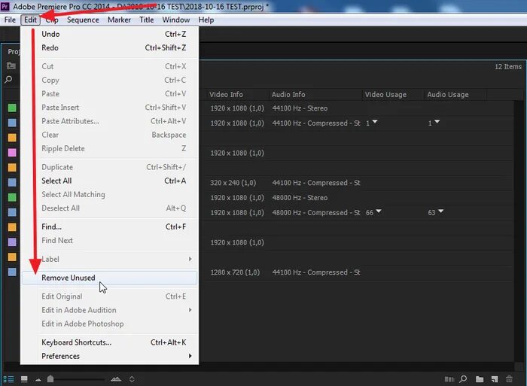Switch project panel to List View
The height and width of the screenshot is (386, 527).
pyautogui.click(x=8, y=379)
